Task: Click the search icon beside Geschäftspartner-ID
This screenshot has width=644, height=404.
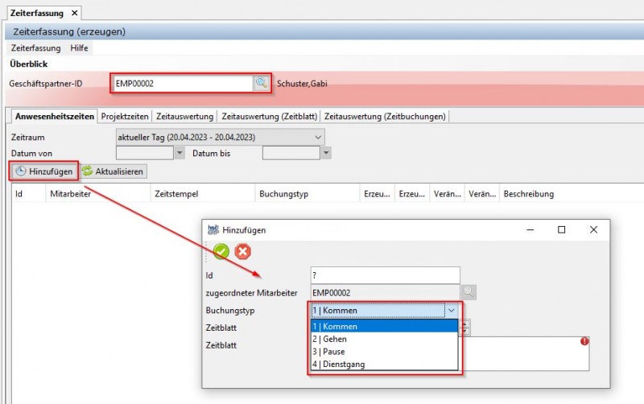Action: [x=262, y=83]
